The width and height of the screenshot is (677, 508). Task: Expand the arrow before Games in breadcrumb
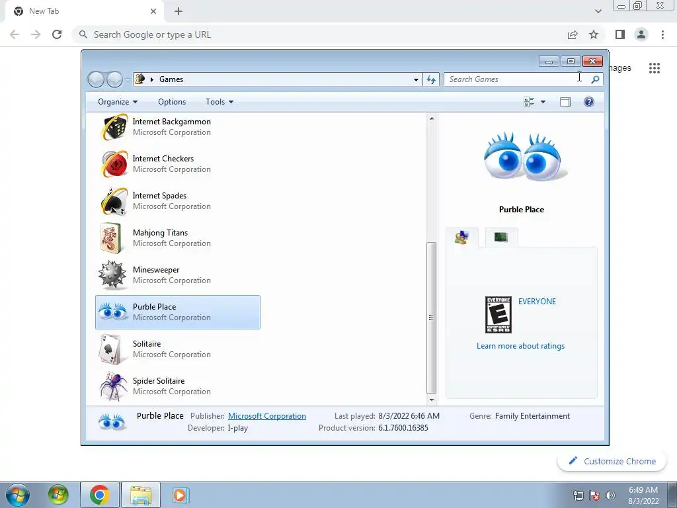(152, 79)
